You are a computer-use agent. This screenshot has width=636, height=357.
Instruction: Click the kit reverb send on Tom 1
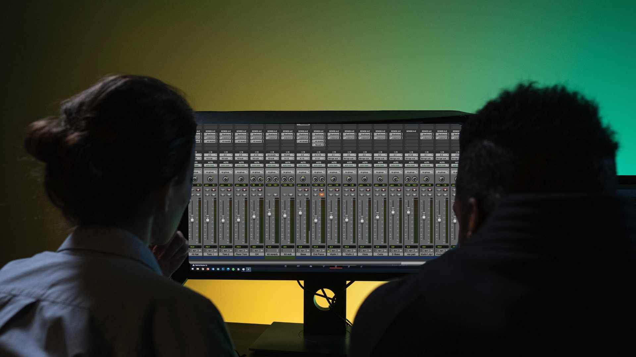[x=210, y=141]
